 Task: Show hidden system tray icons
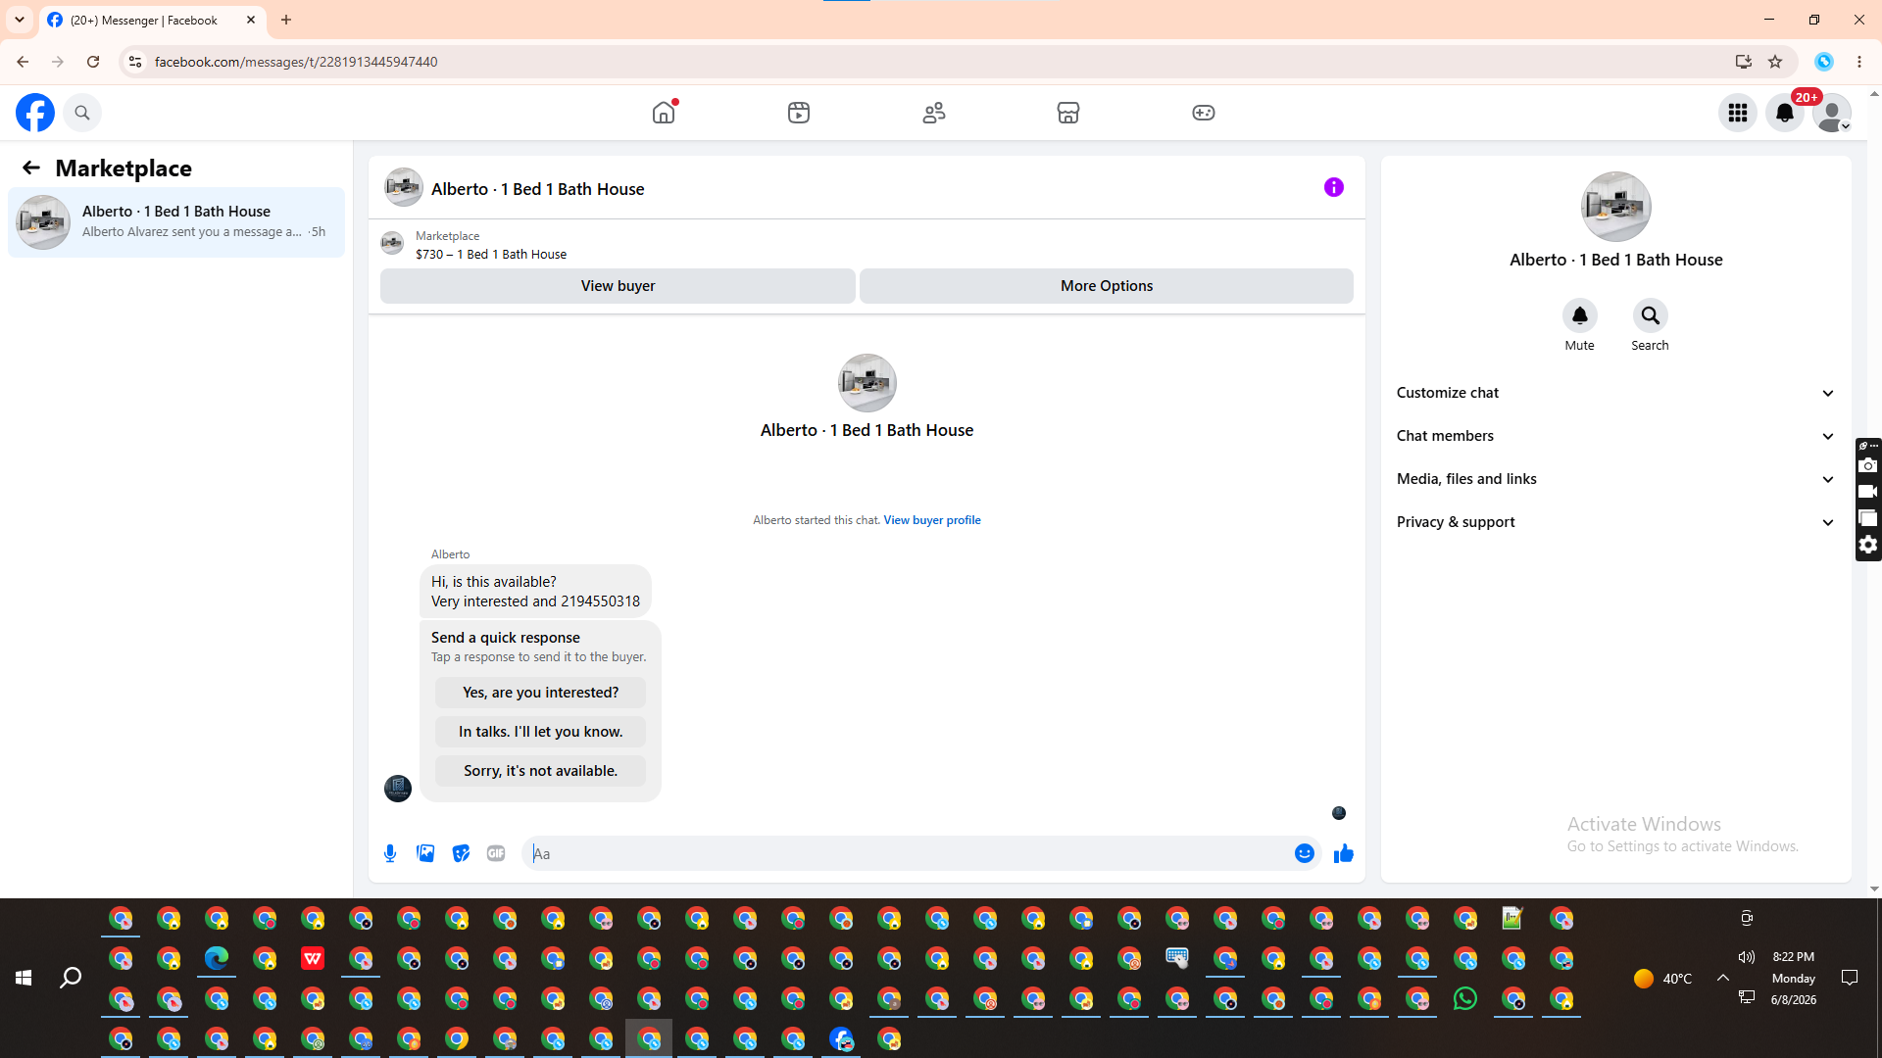[1722, 978]
